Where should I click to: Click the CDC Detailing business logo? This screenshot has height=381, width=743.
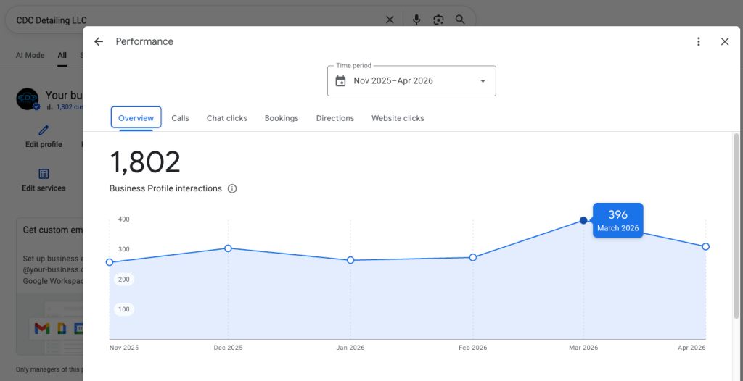coord(27,99)
